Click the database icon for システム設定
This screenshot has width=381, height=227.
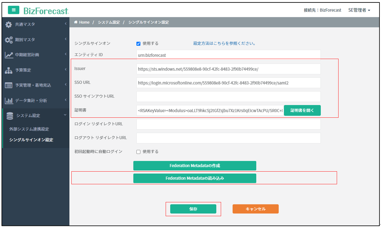click(x=10, y=116)
